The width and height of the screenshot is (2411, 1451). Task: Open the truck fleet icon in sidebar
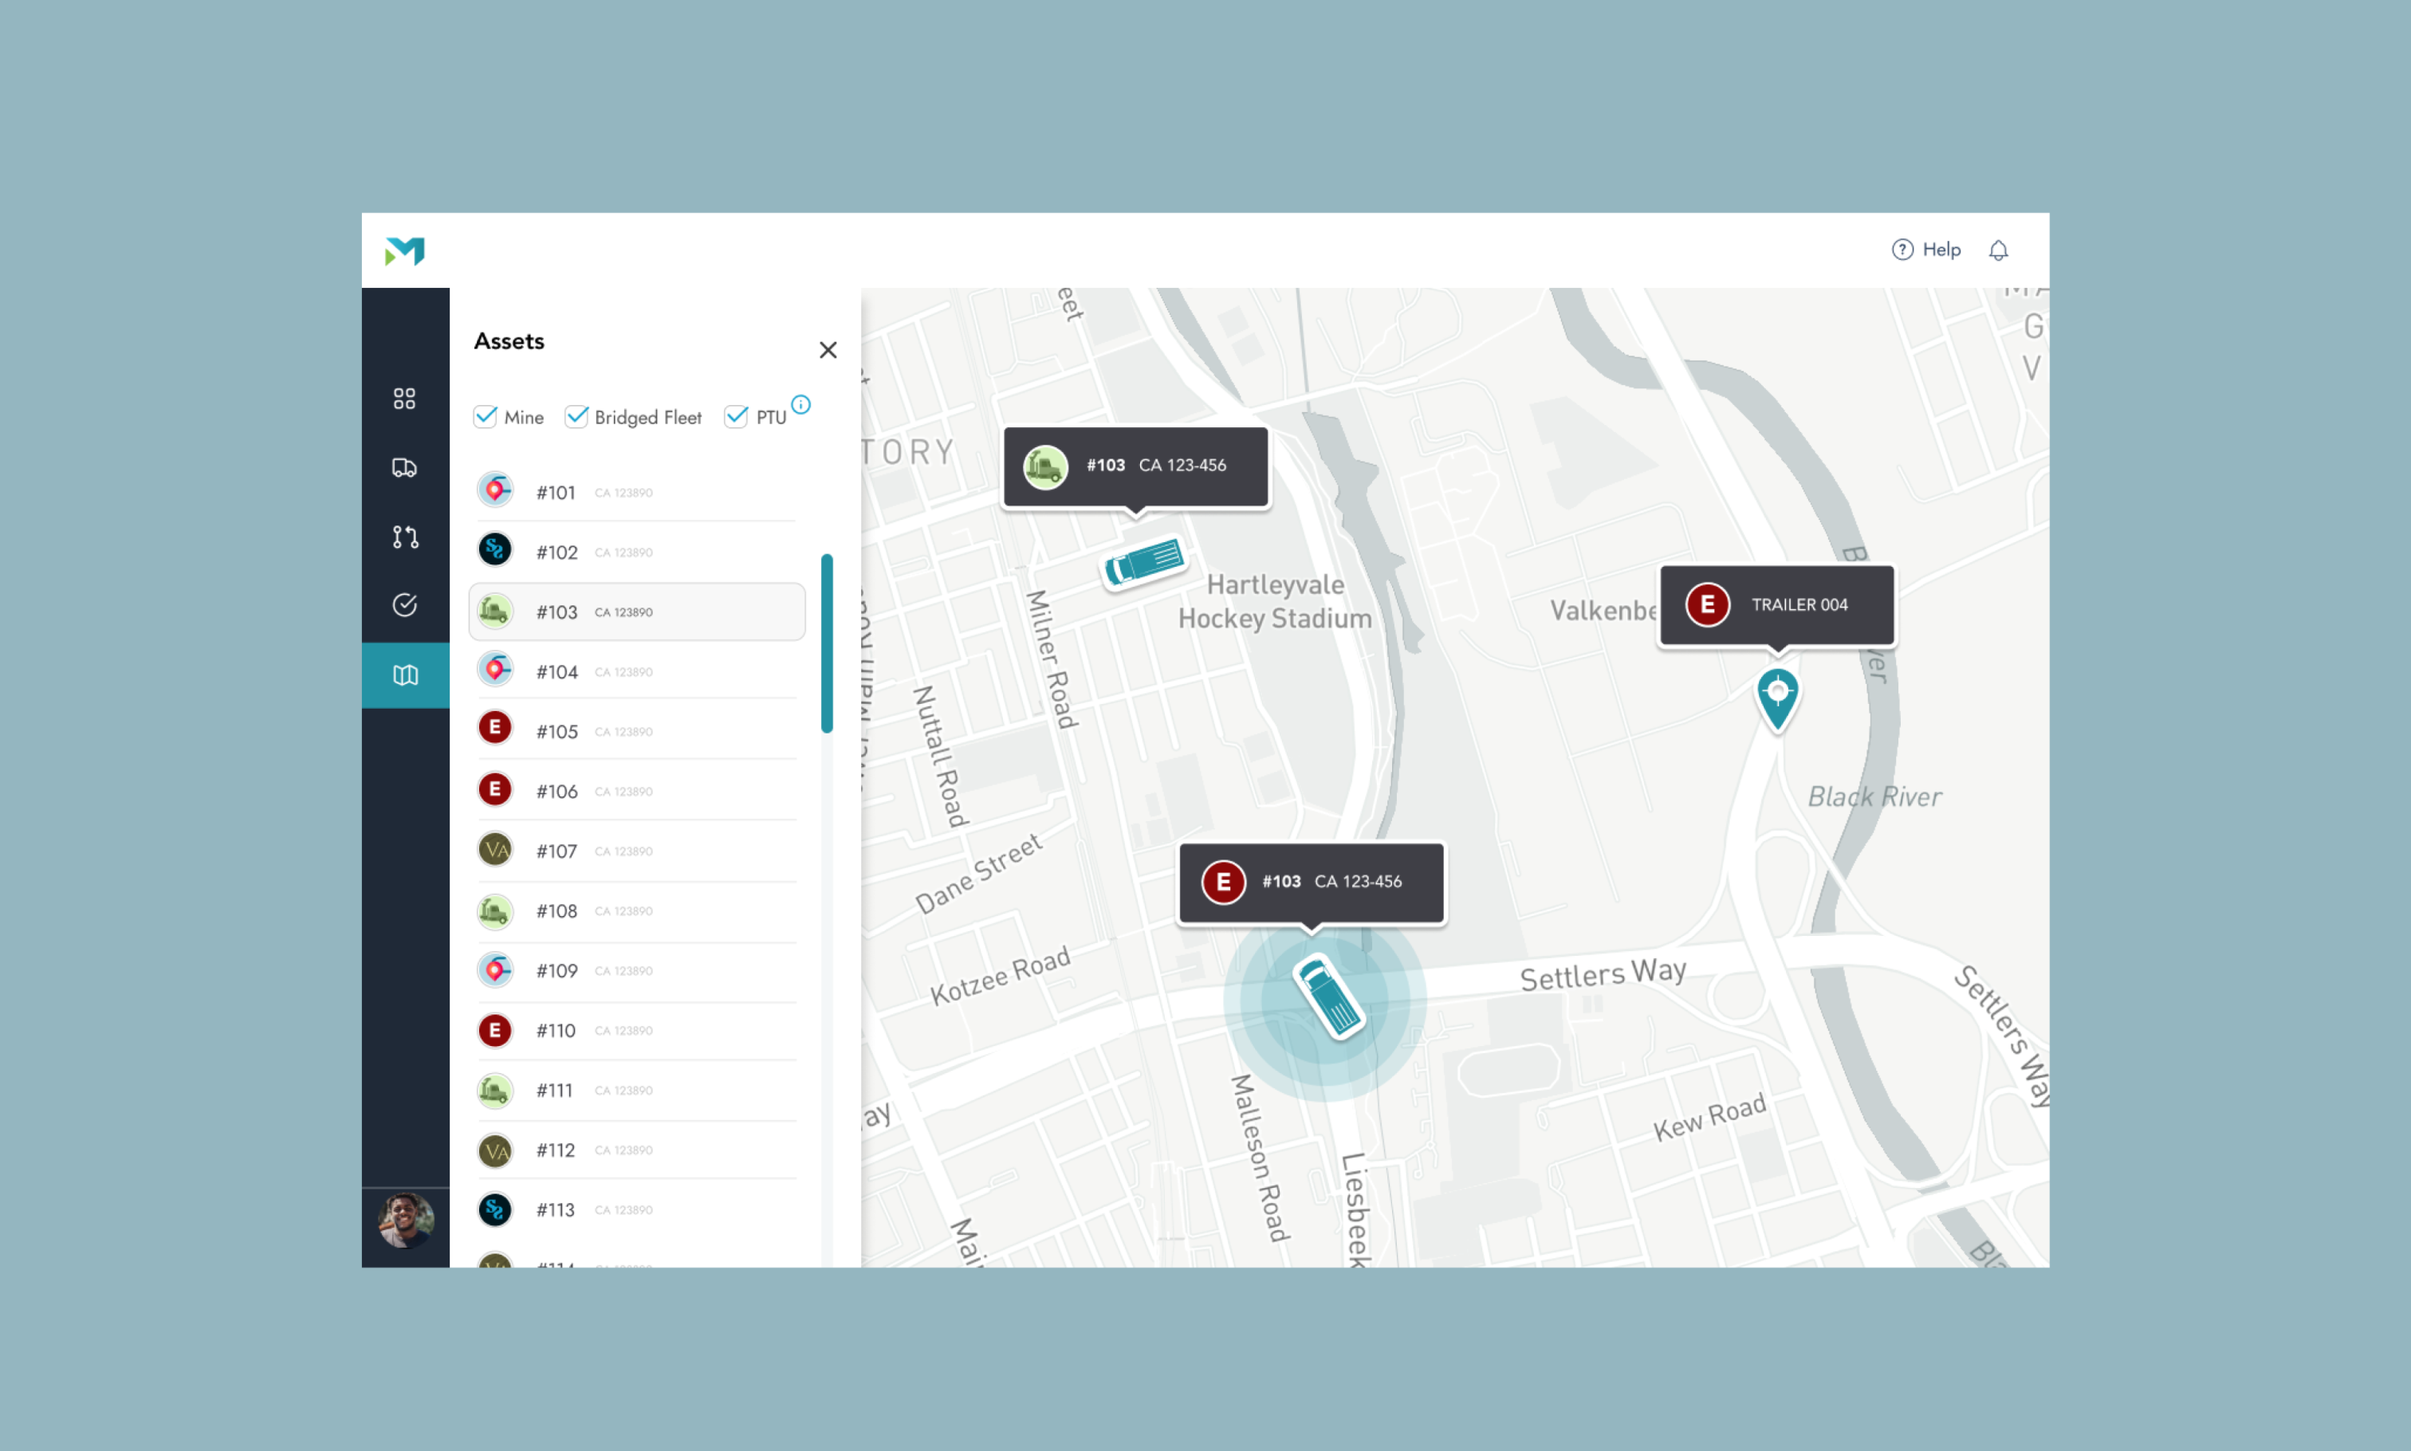[x=403, y=467]
